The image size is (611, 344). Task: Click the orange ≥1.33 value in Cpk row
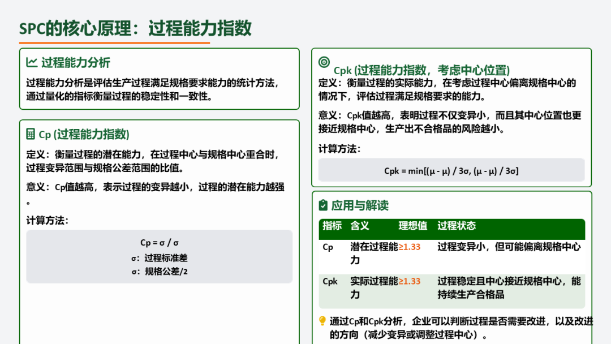[x=410, y=281]
